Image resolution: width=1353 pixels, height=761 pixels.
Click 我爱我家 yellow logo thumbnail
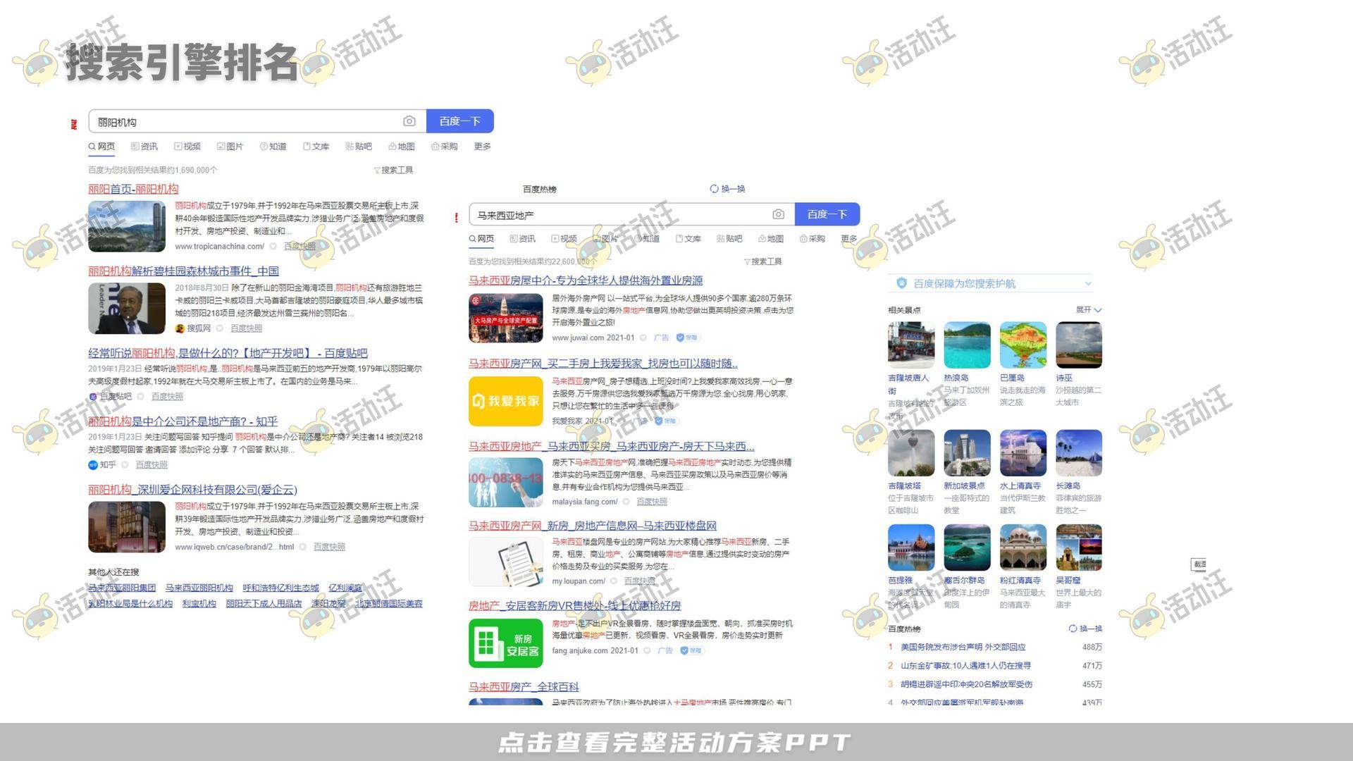[505, 401]
